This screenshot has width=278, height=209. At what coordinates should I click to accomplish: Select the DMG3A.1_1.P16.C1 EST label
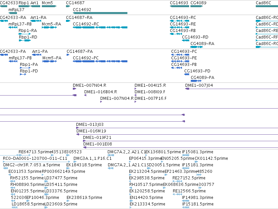(x=92, y=158)
